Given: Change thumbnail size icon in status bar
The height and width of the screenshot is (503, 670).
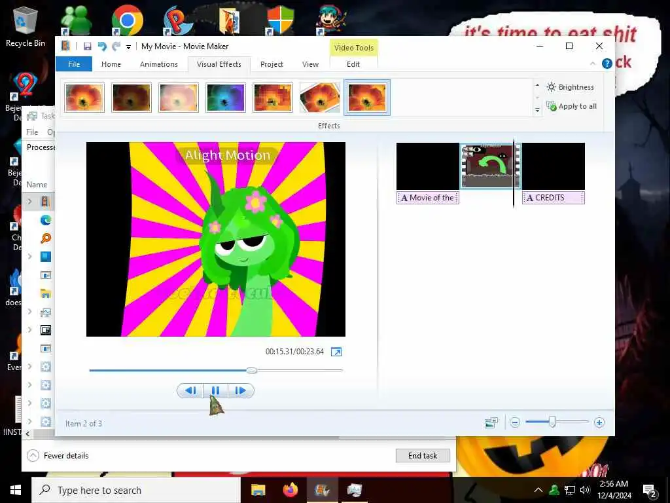Looking at the screenshot, I should [491, 422].
